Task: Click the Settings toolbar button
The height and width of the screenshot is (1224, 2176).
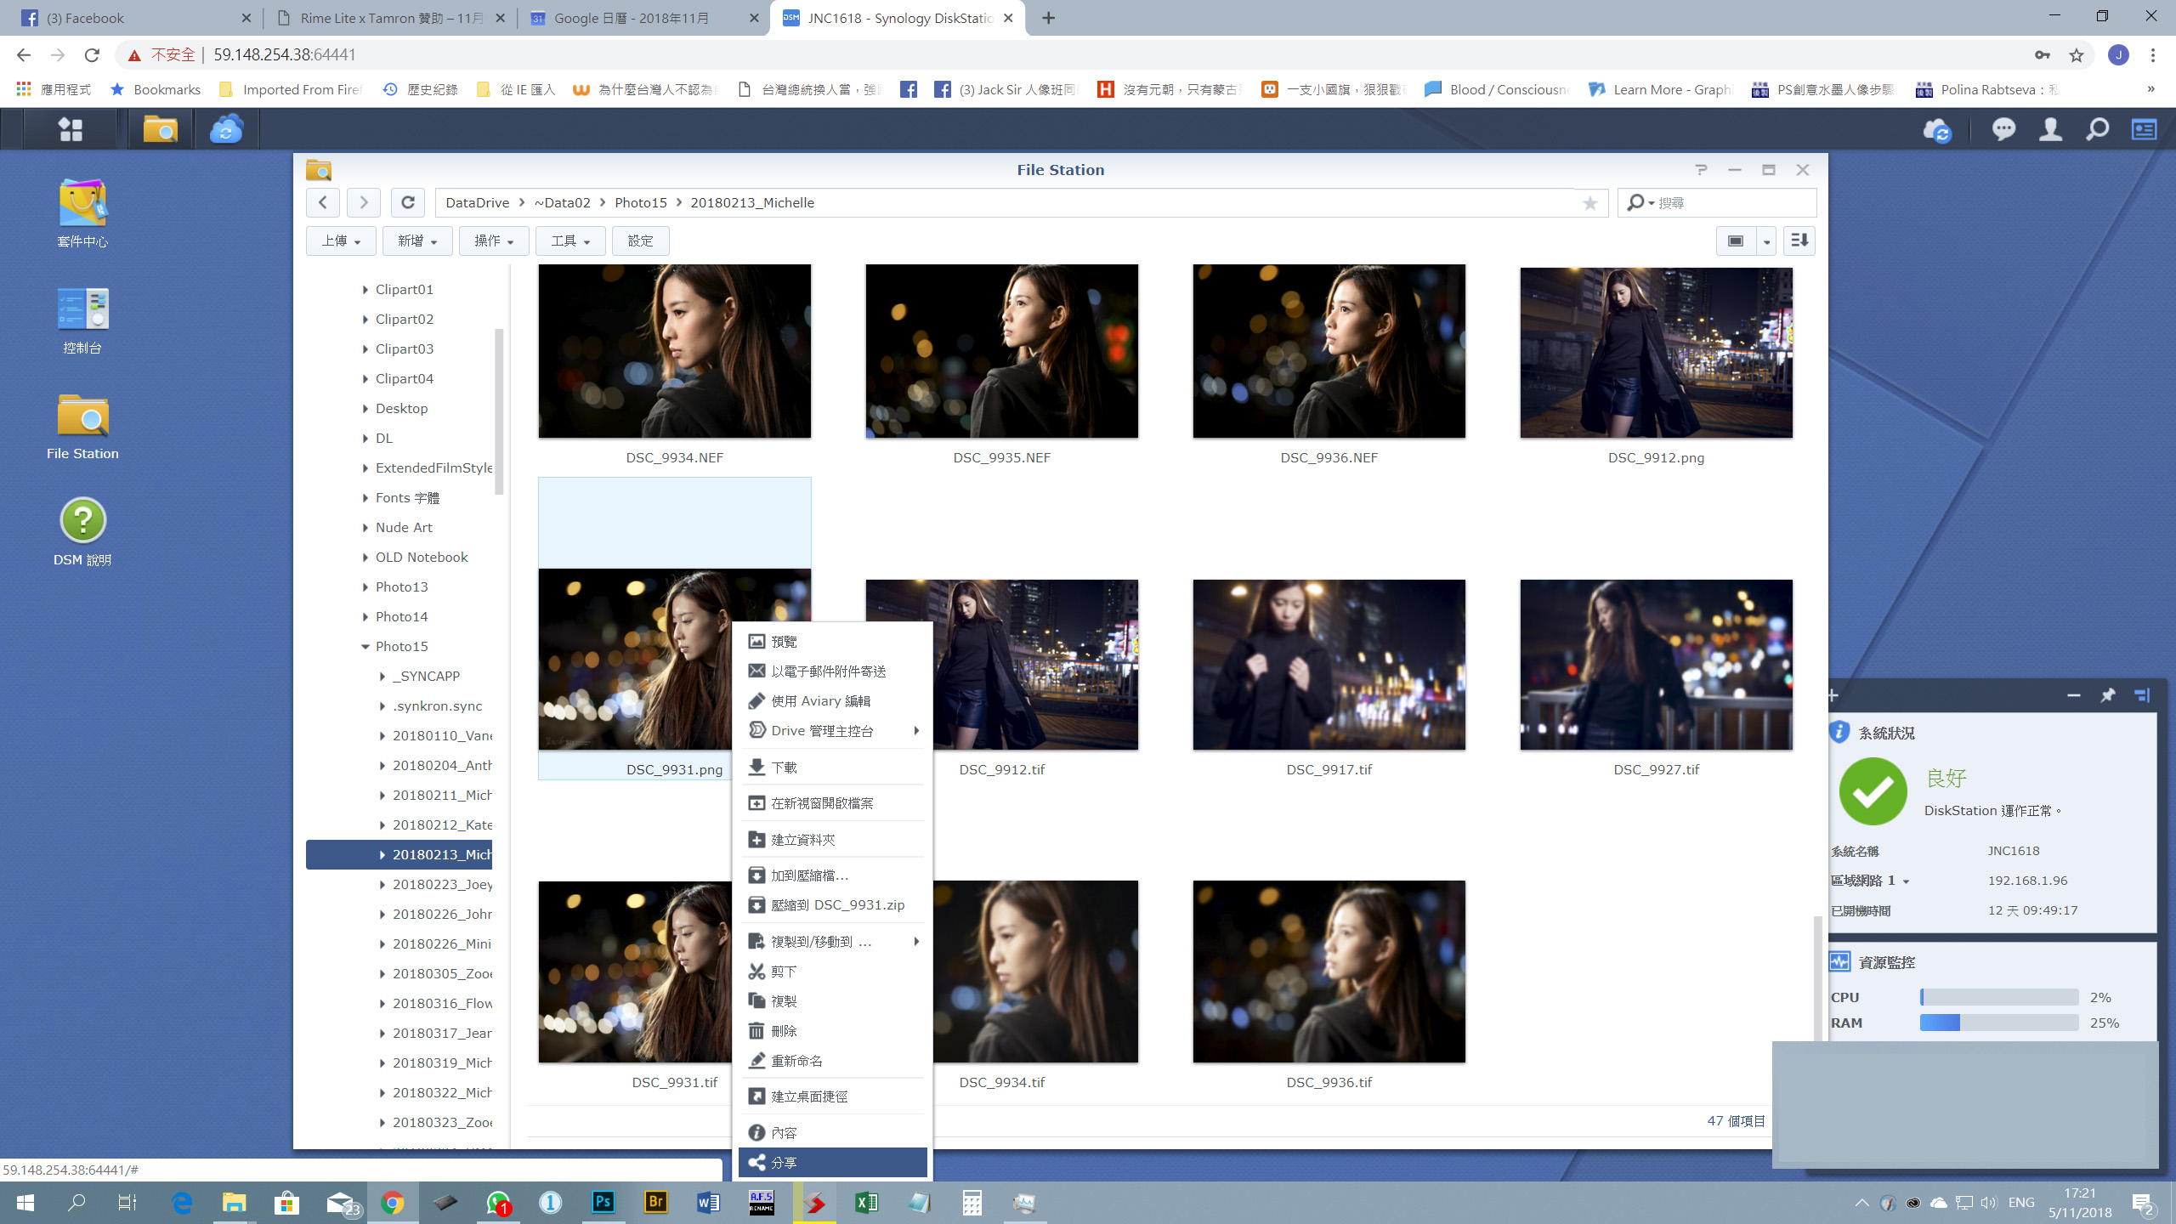Action: point(641,241)
